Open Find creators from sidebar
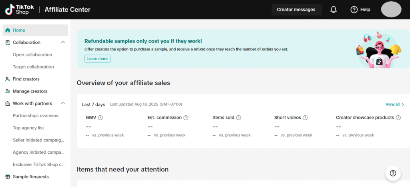Image resolution: width=410 pixels, height=187 pixels. [26, 79]
